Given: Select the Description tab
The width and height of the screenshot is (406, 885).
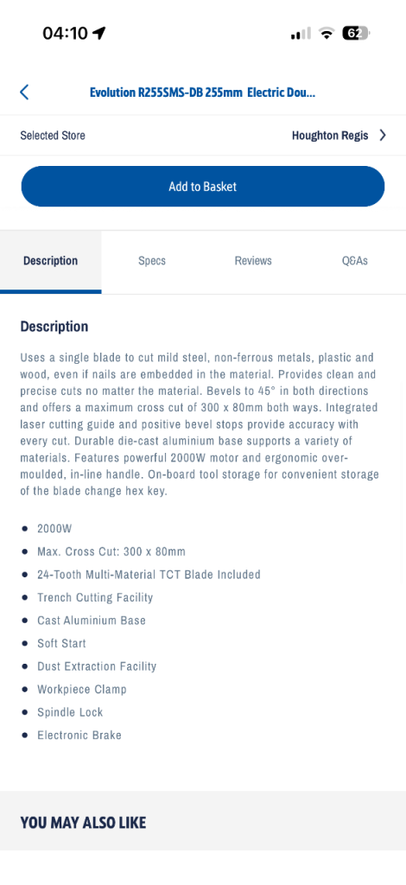Looking at the screenshot, I should [x=51, y=261].
